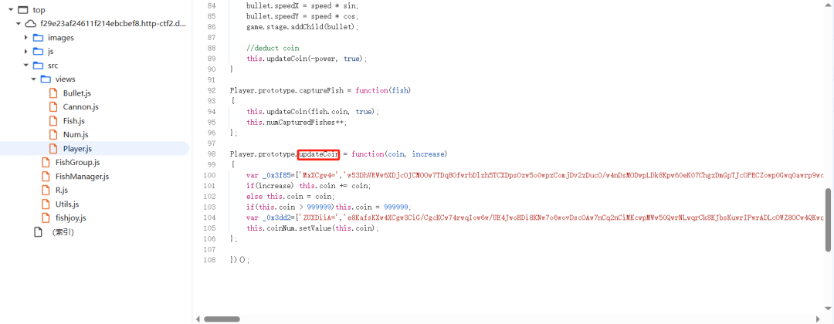The width and height of the screenshot is (834, 324).
Task: Click the Bullet.js file icon
Action: coord(53,93)
